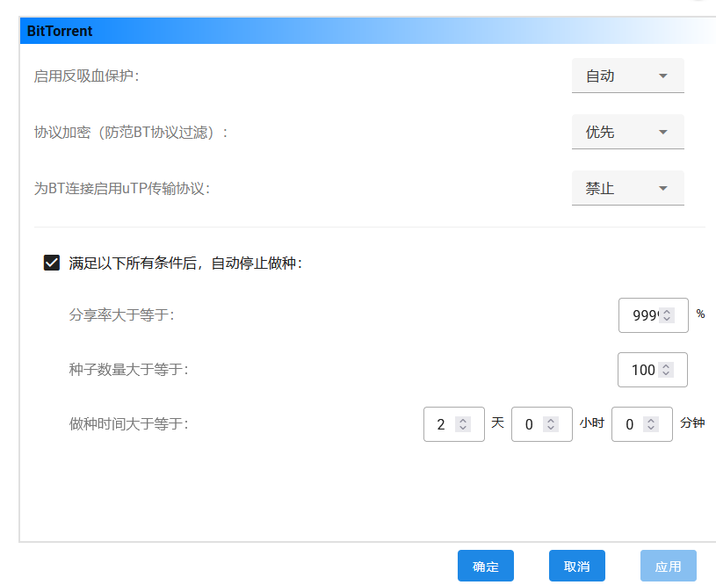Click the 分享率大于等于 input field

pos(644,315)
